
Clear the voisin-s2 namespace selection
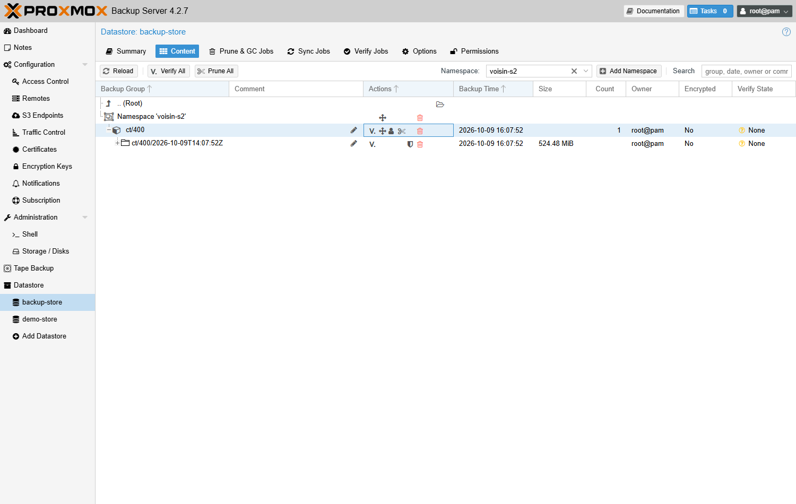click(x=574, y=71)
